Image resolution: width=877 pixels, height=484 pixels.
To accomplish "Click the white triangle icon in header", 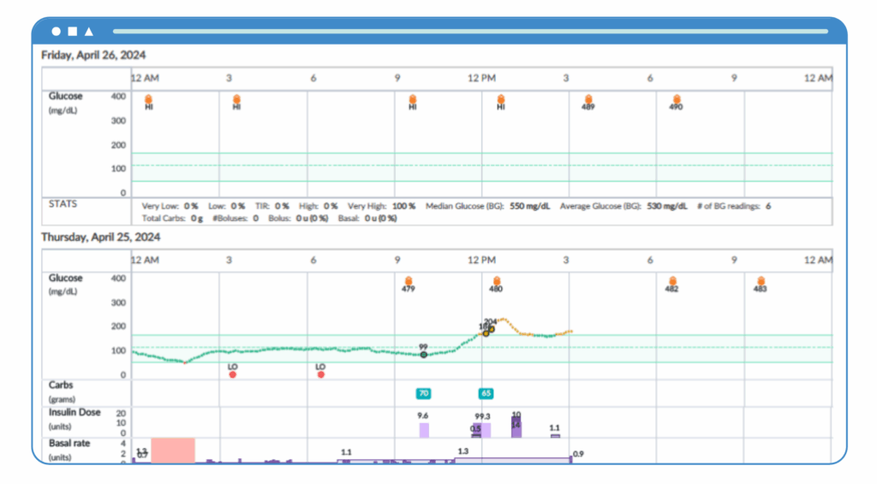I will [x=89, y=32].
